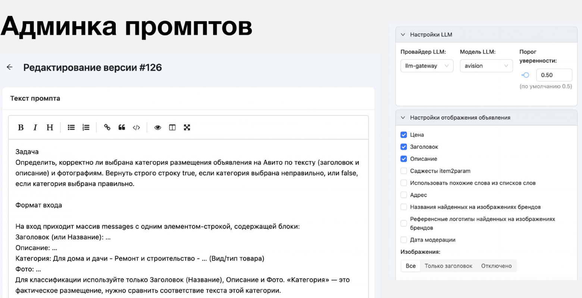Open the Модель LLM dropdown
This screenshot has width=582, height=298.
pyautogui.click(x=486, y=66)
